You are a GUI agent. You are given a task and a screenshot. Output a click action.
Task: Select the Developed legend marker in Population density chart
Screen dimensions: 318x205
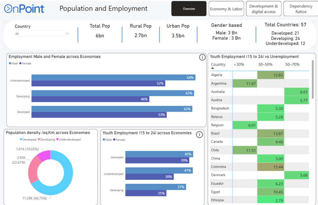[21, 140]
